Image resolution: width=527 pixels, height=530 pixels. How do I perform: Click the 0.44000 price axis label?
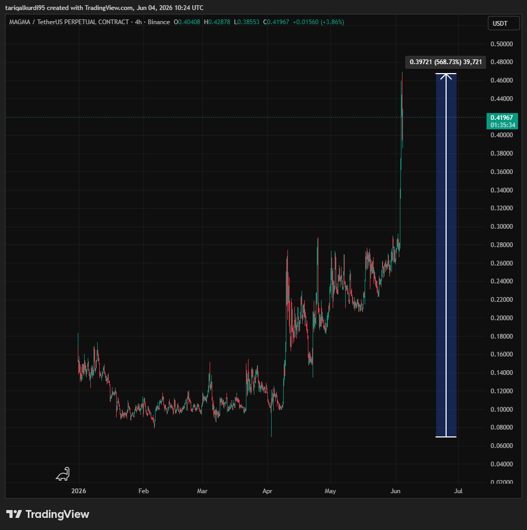(502, 99)
